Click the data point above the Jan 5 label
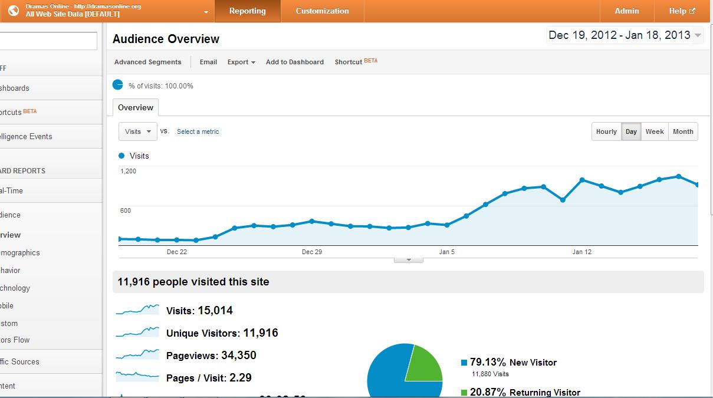This screenshot has height=398, width=713. click(447, 225)
